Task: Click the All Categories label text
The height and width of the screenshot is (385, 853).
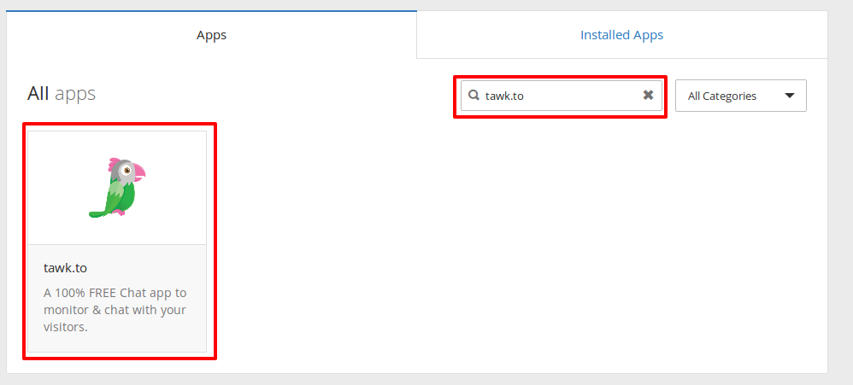Action: (x=722, y=96)
